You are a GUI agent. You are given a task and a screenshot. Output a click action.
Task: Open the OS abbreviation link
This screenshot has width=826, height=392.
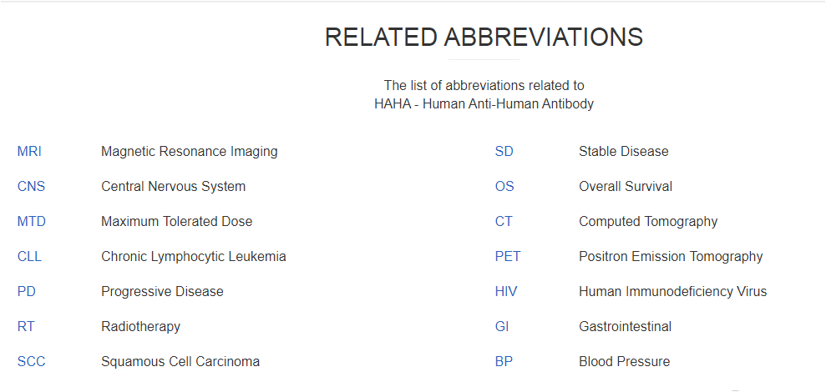[x=504, y=186]
